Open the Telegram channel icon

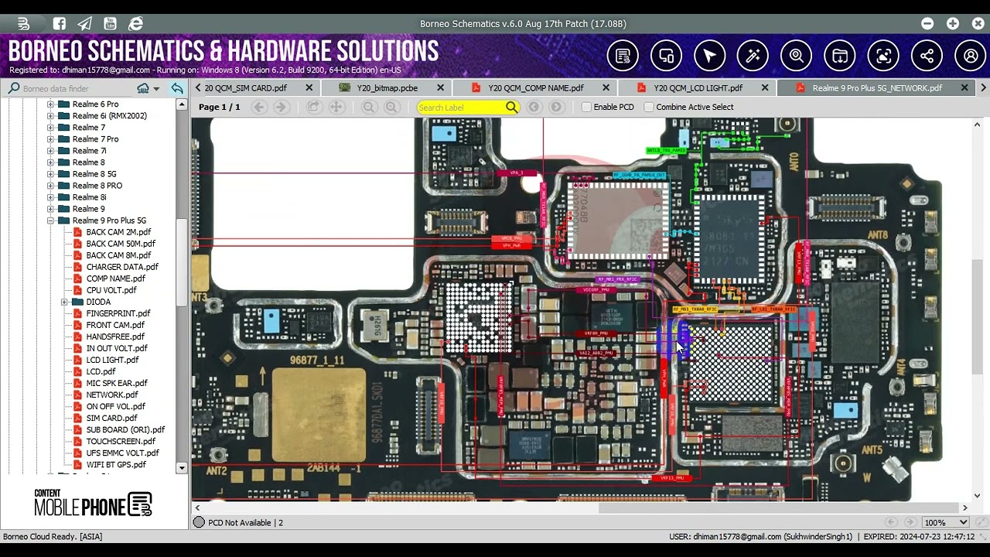85,24
